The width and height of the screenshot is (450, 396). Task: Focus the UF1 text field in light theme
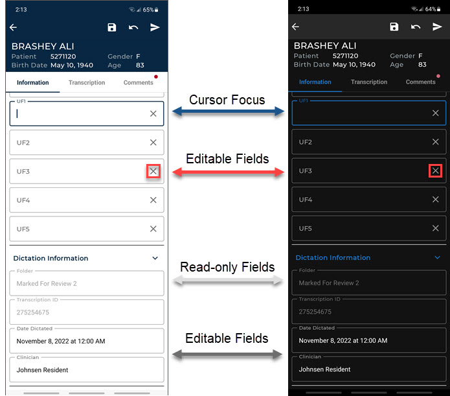(78, 113)
